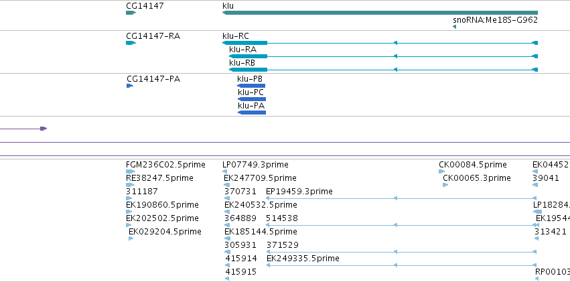Click the klu-PC protein feature

click(x=252, y=99)
